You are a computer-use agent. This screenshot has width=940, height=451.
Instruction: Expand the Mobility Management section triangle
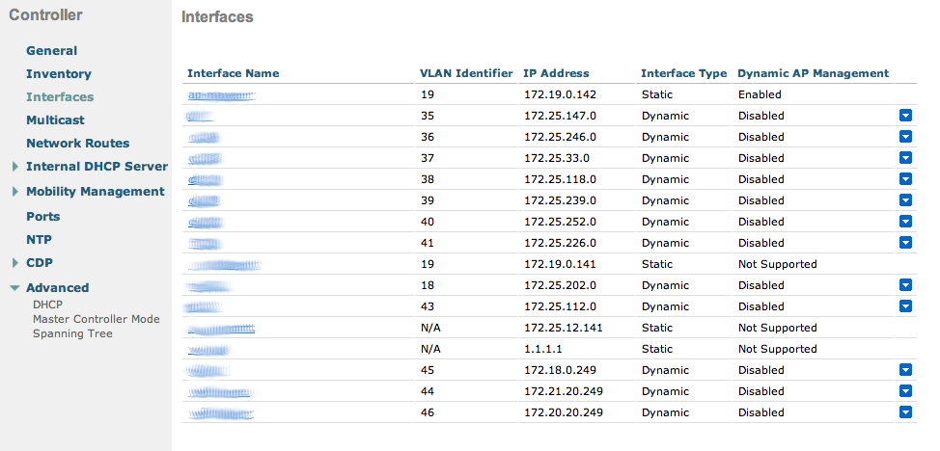coord(15,192)
